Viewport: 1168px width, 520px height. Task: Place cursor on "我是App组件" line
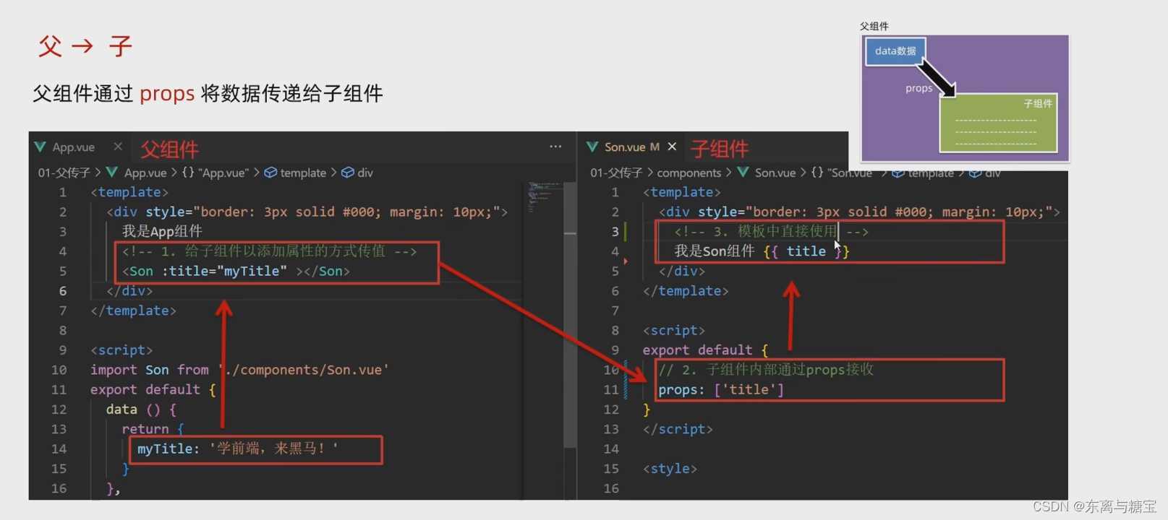(x=162, y=231)
